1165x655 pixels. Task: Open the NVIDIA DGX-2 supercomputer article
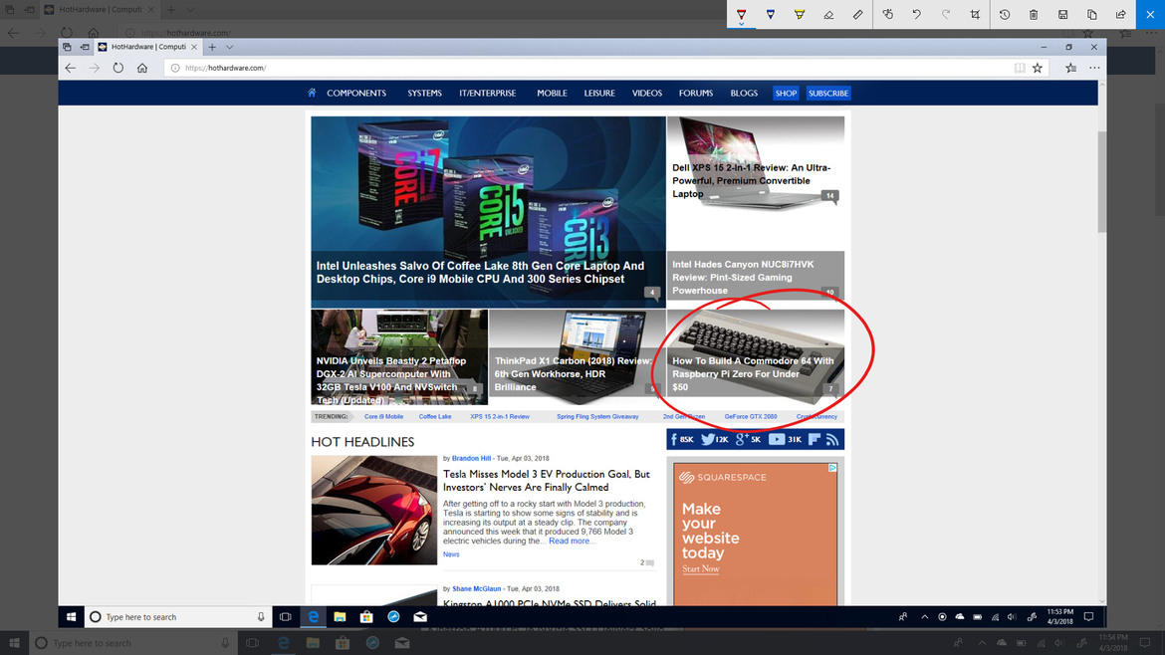399,357
